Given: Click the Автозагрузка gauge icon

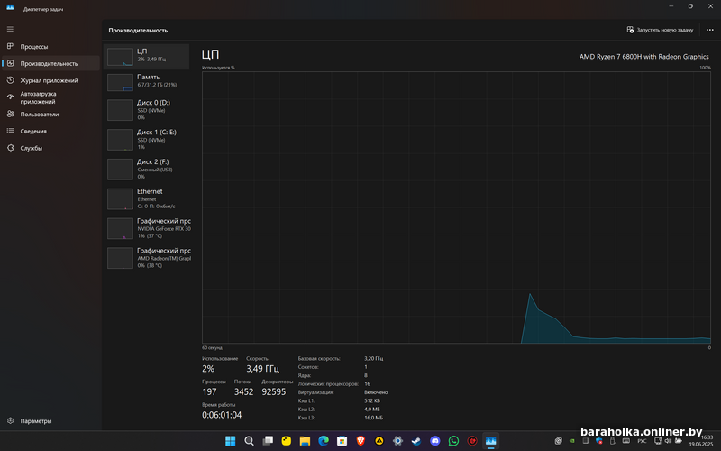Looking at the screenshot, I should click(x=10, y=97).
